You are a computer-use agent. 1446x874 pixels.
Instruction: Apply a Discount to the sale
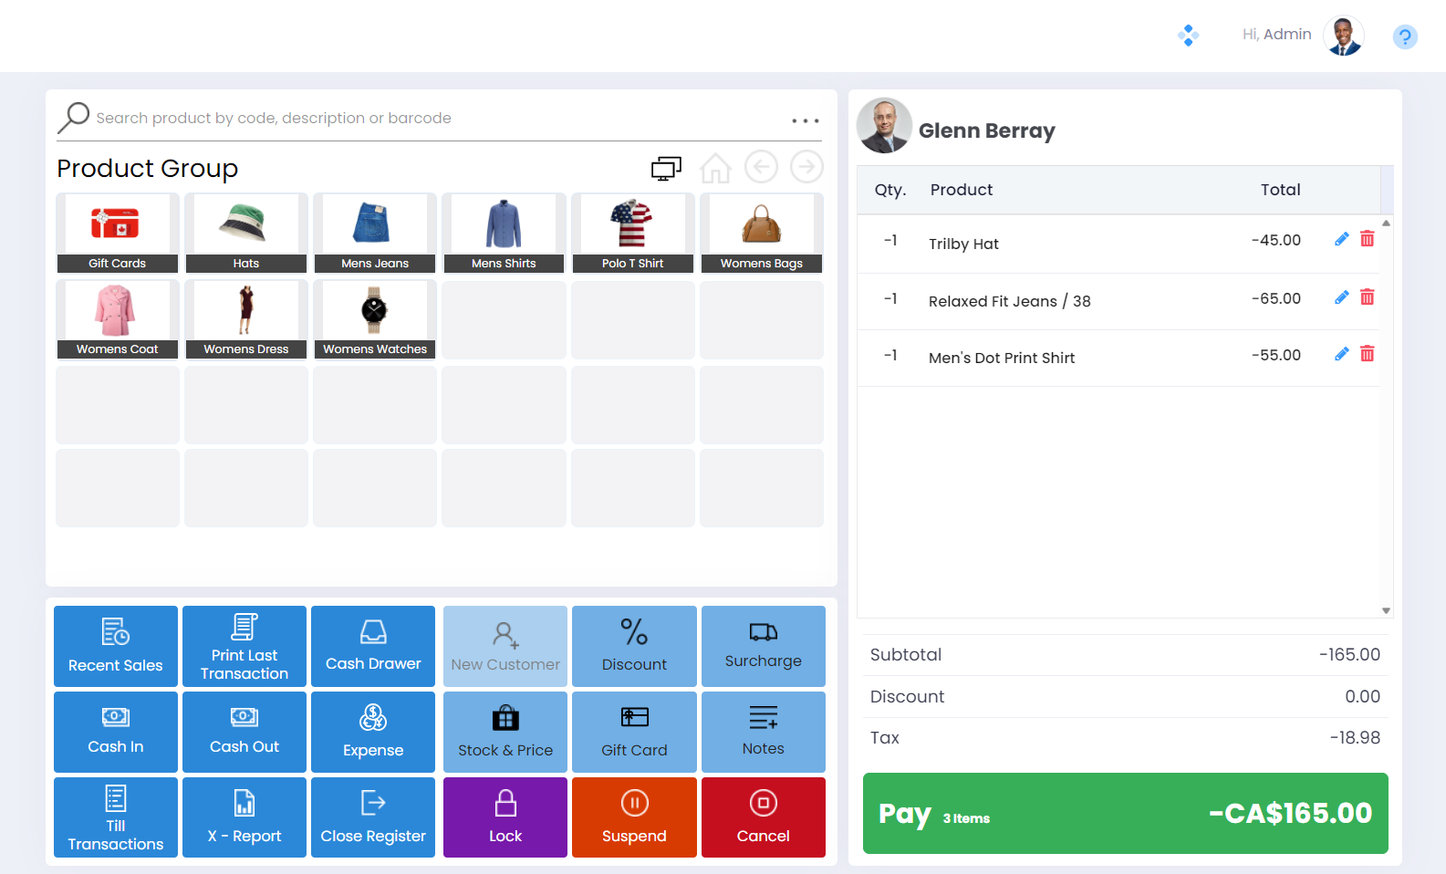pyautogui.click(x=634, y=646)
